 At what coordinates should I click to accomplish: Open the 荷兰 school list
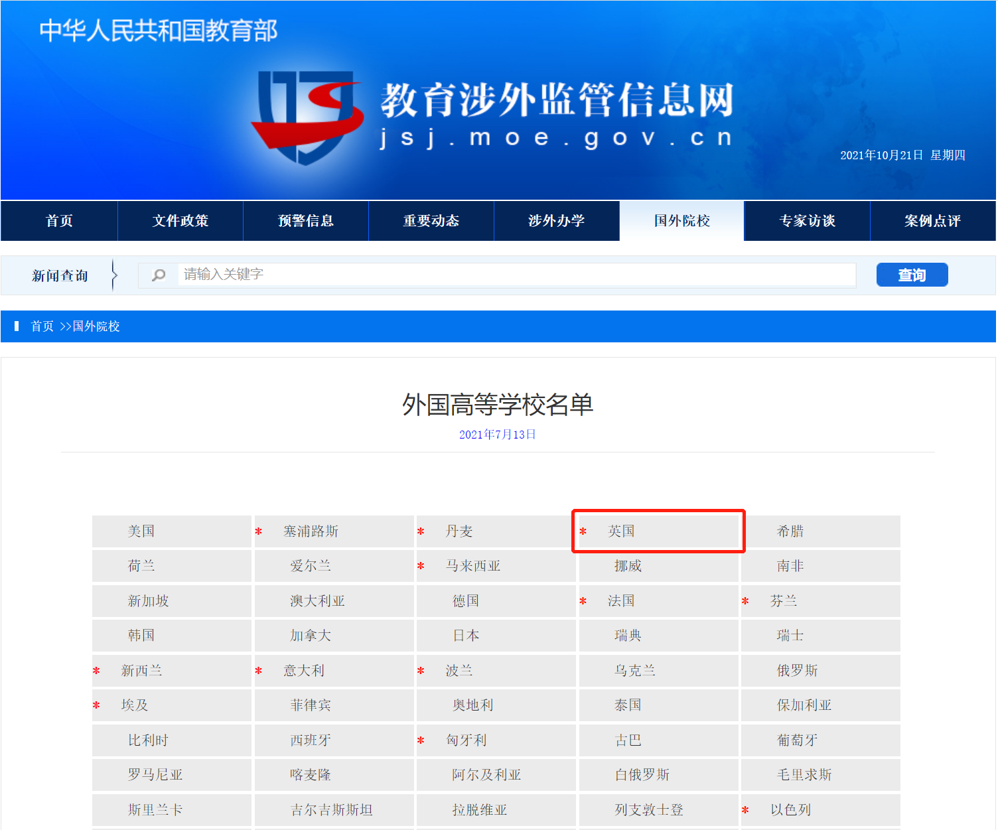pos(141,566)
